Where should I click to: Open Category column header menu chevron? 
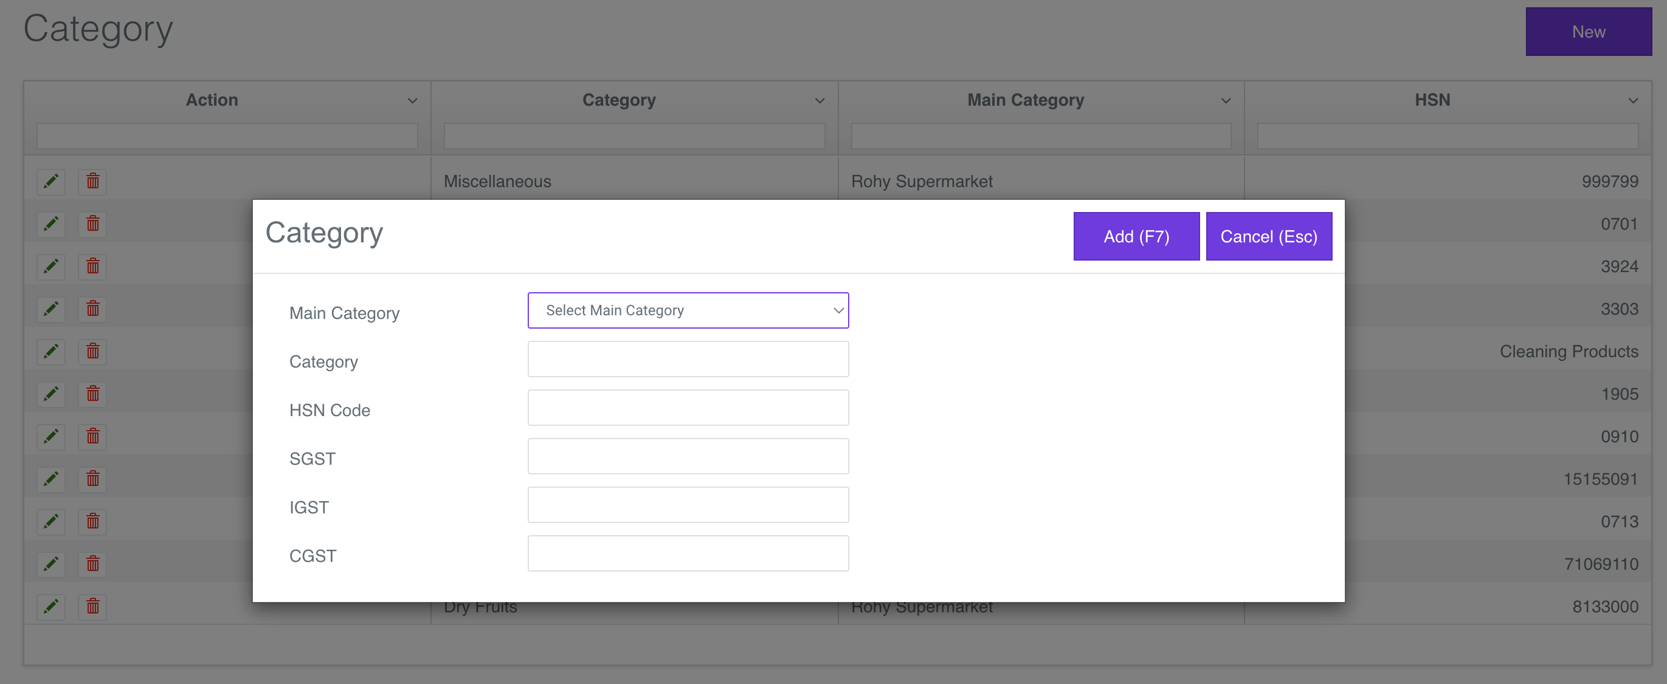[x=820, y=101]
